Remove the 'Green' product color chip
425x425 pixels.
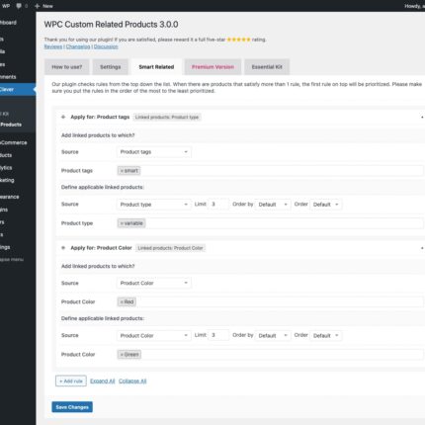point(122,355)
